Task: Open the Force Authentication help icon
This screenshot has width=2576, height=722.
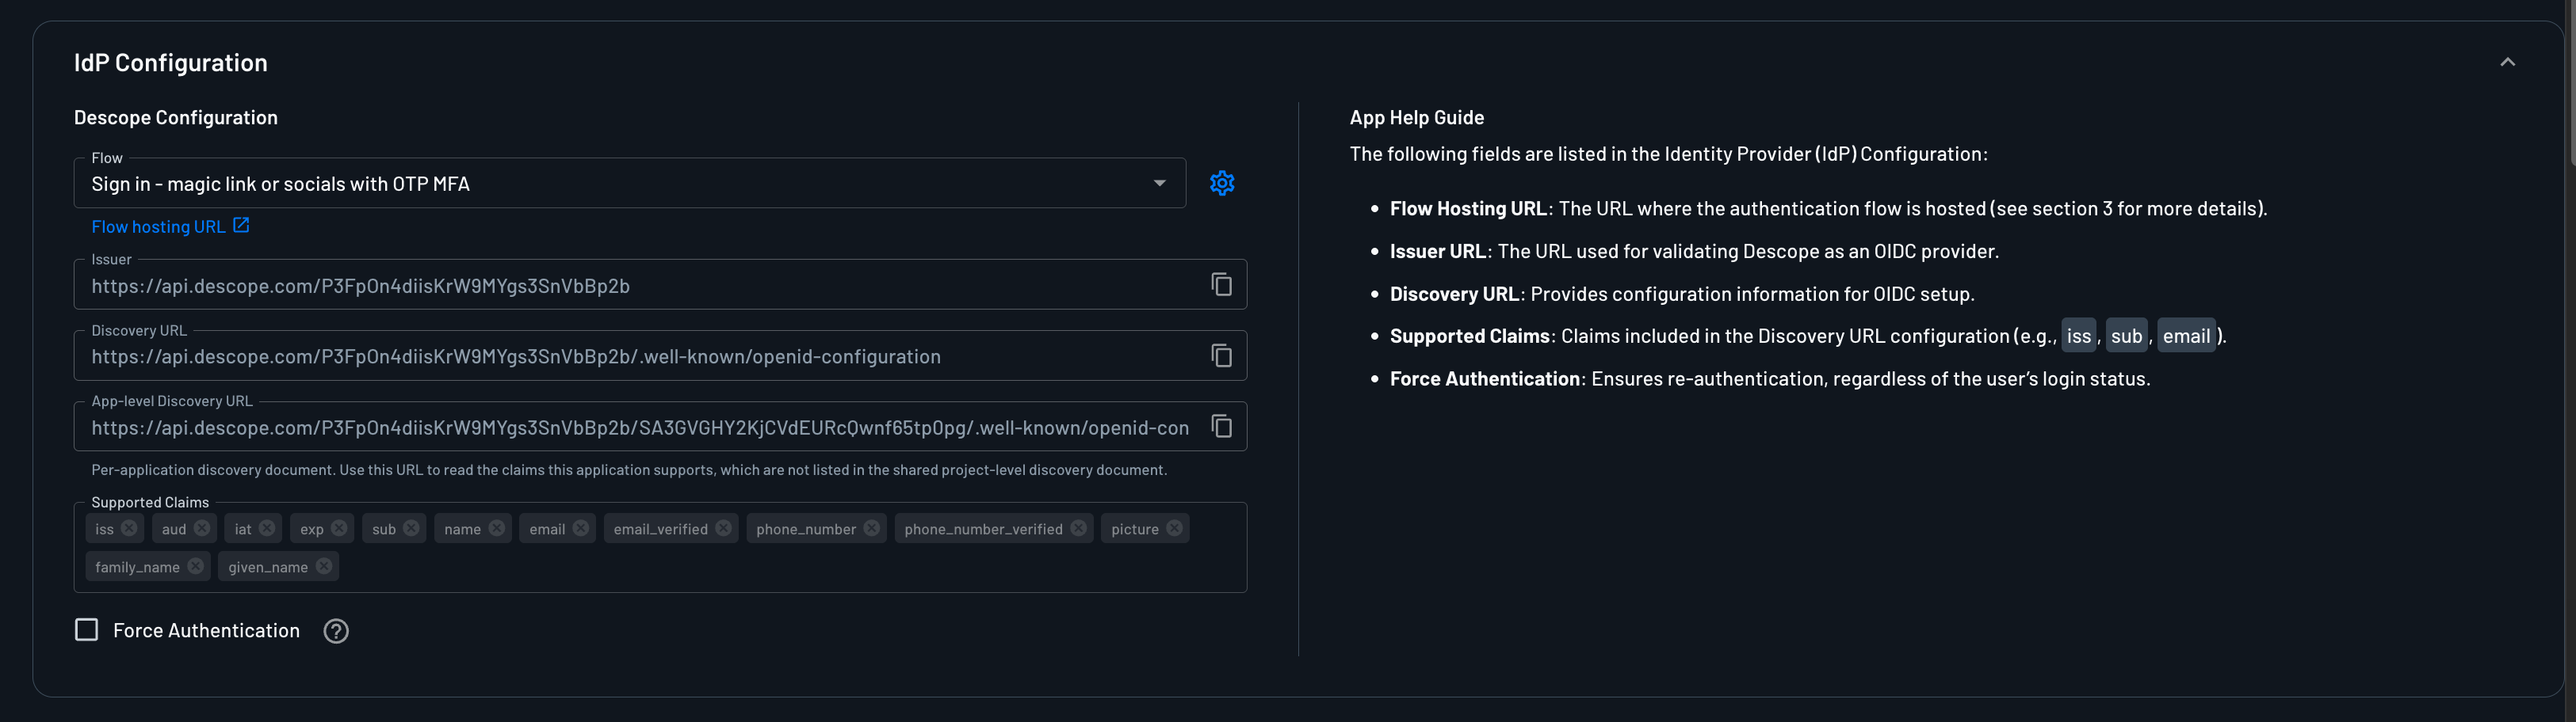Action: pyautogui.click(x=336, y=631)
